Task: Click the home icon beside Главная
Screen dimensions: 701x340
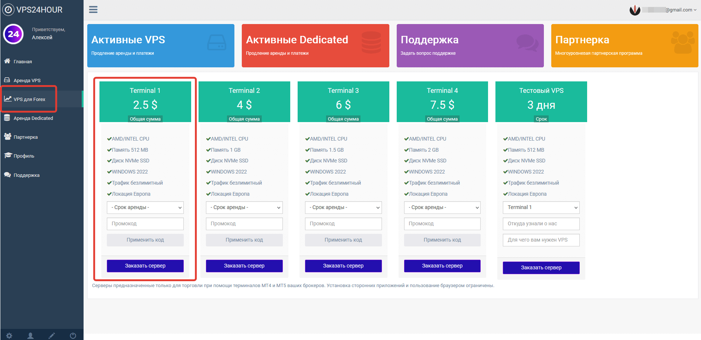Action: (7, 61)
